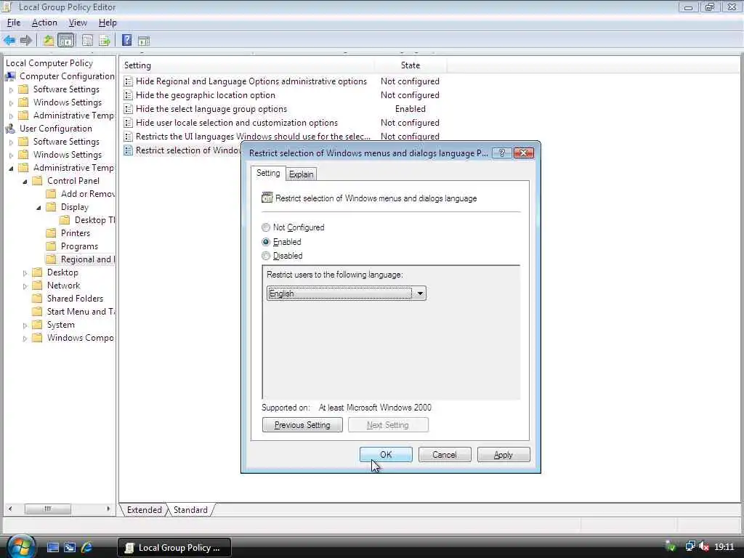
Task: Click the tree pane scroll right arrow
Action: (x=109, y=509)
